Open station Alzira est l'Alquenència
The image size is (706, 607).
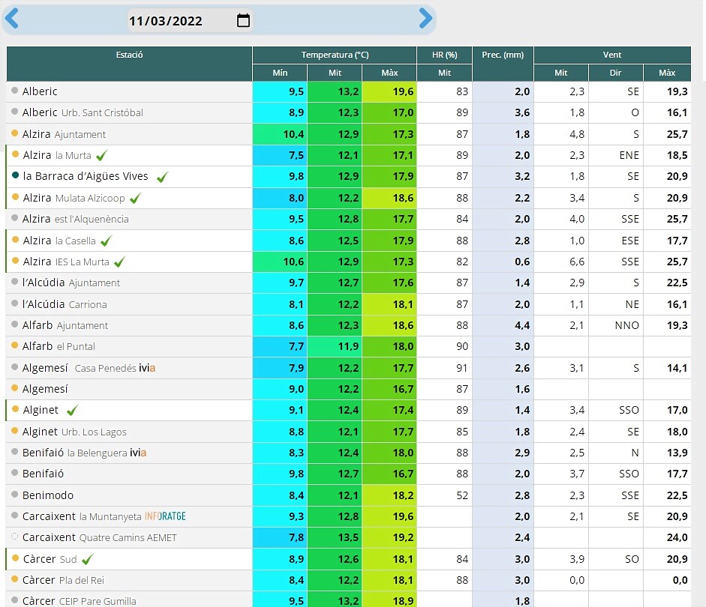coord(76,219)
